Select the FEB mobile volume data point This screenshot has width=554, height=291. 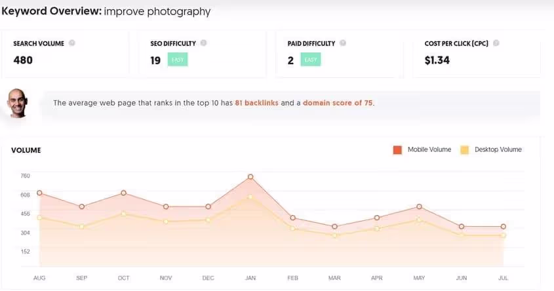[292, 218]
